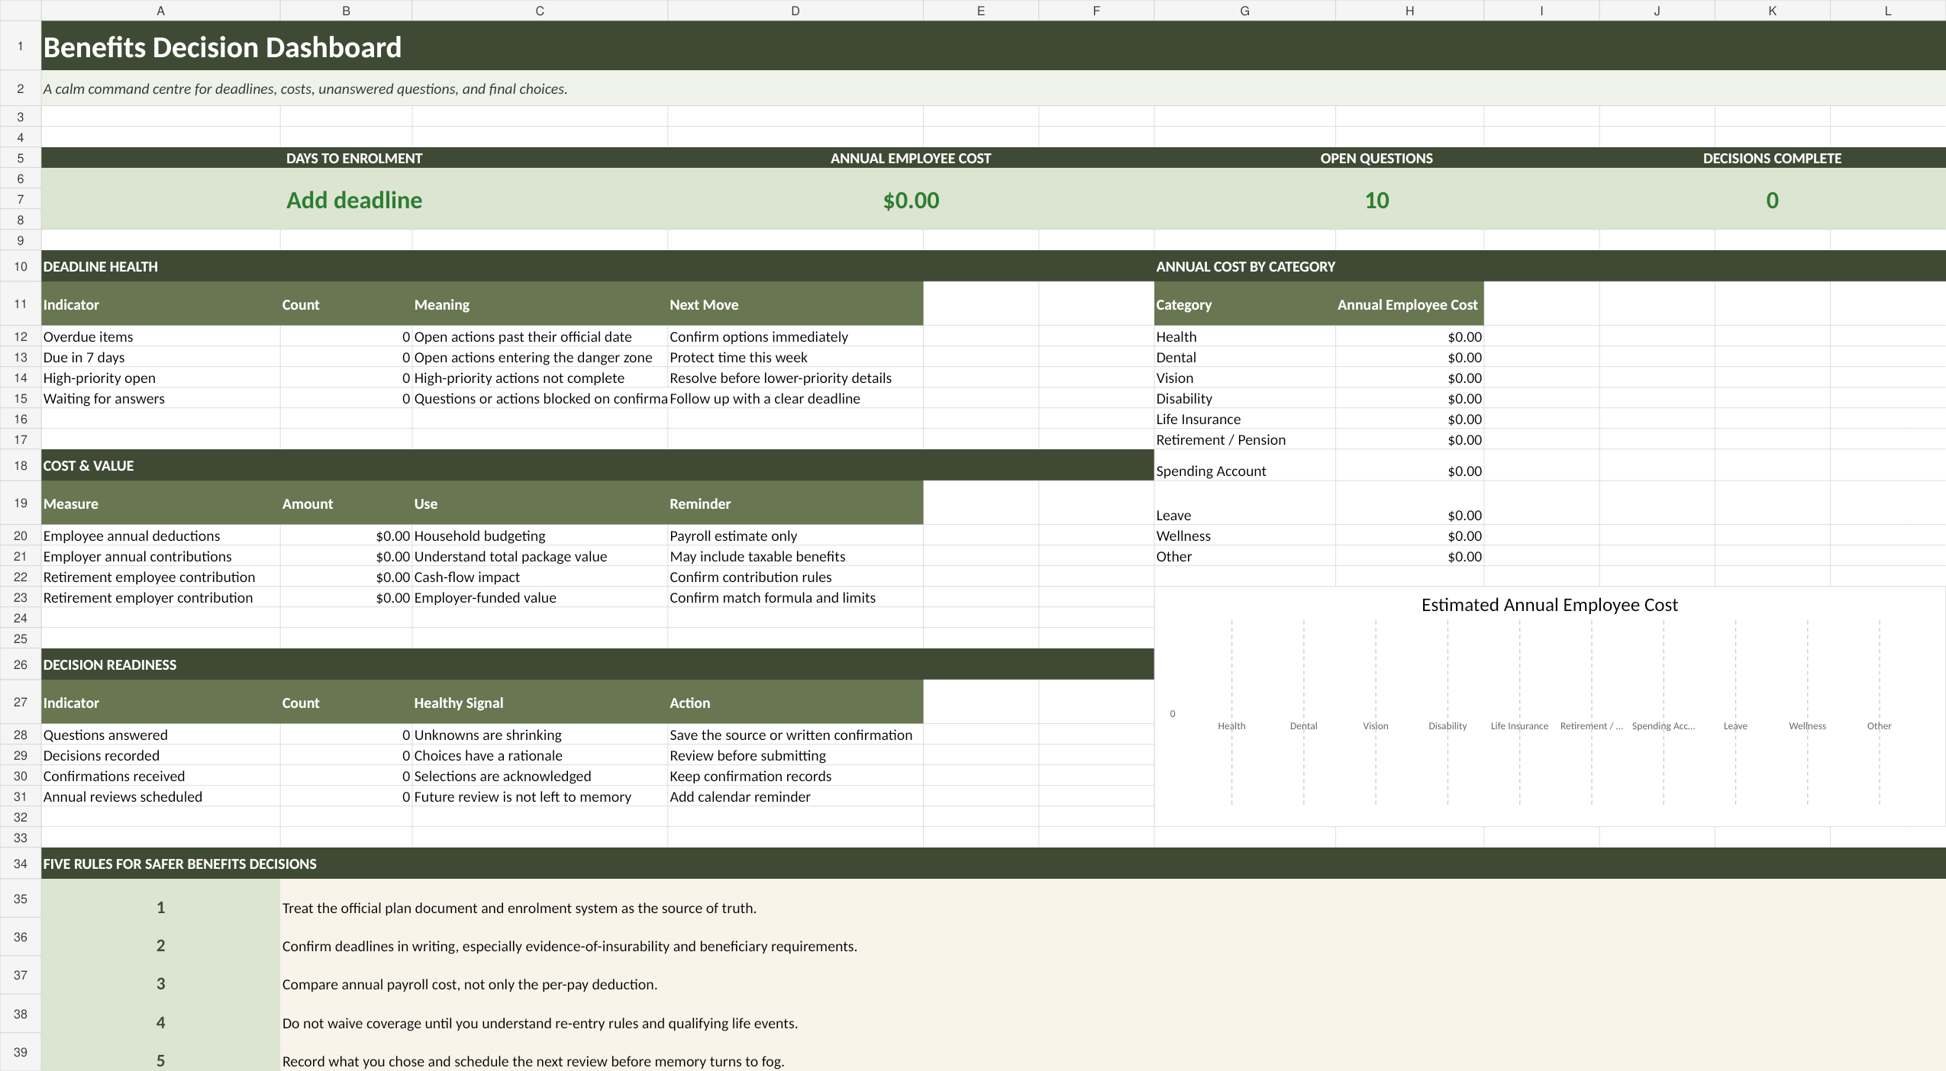This screenshot has height=1071, width=1946.
Task: Select the 'High-priority open' cell
Action: tap(160, 378)
